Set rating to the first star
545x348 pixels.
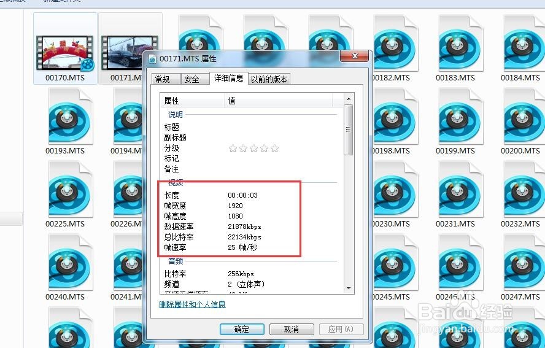click(x=233, y=149)
